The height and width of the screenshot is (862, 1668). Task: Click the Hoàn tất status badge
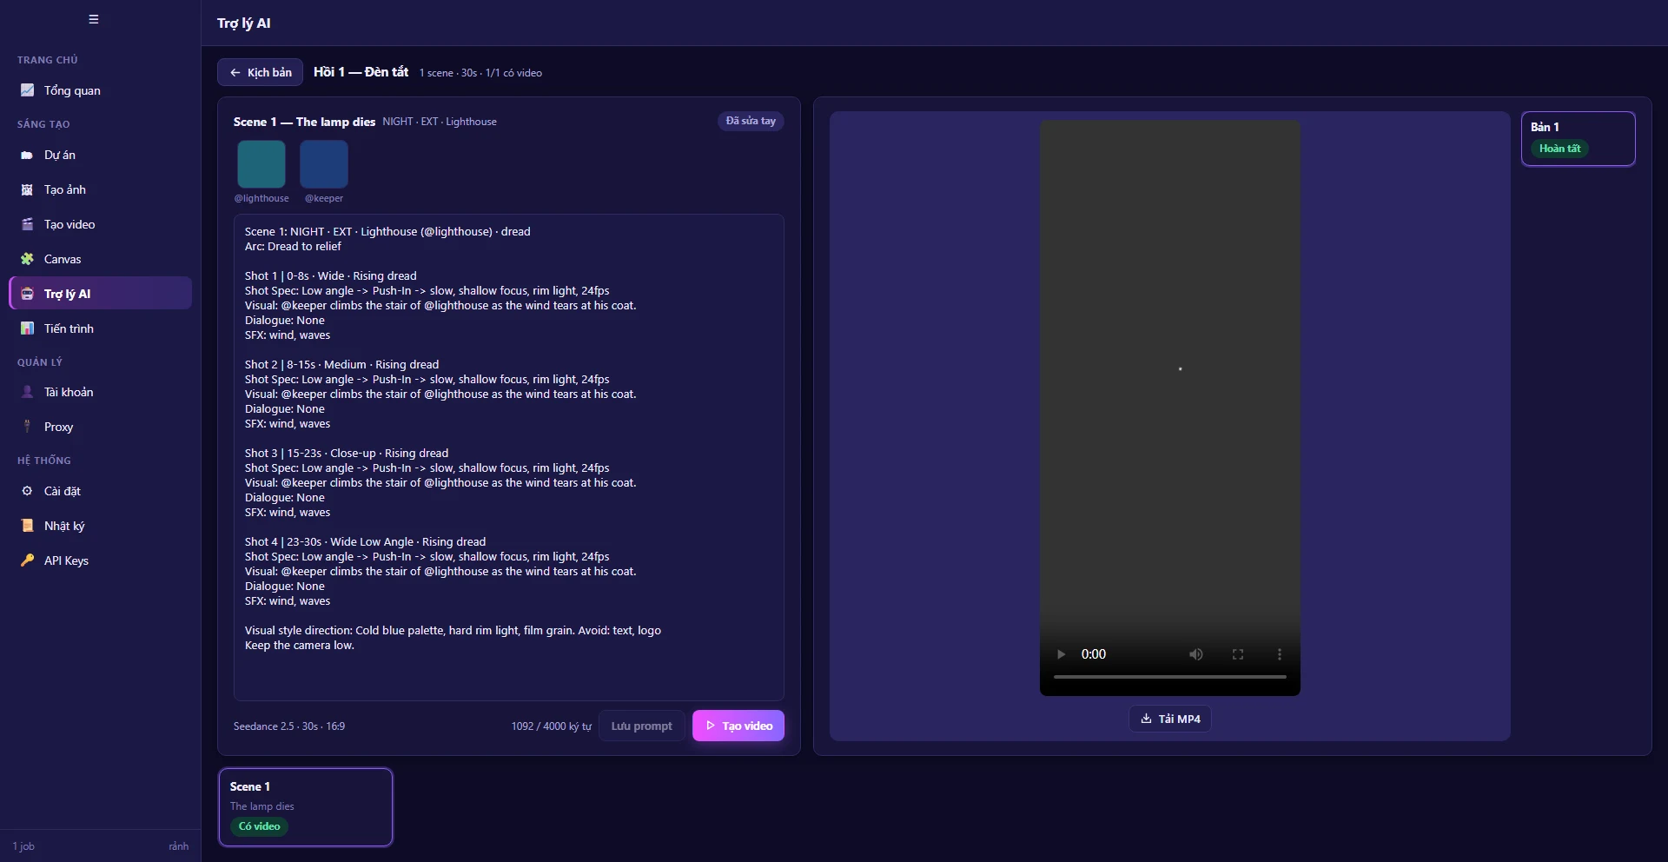pyautogui.click(x=1559, y=149)
